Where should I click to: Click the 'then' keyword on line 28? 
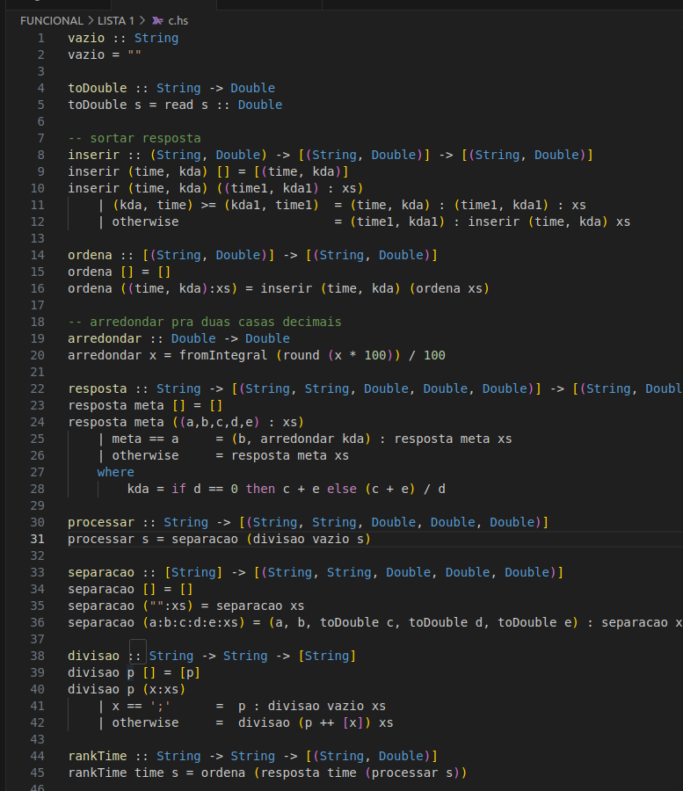point(260,489)
